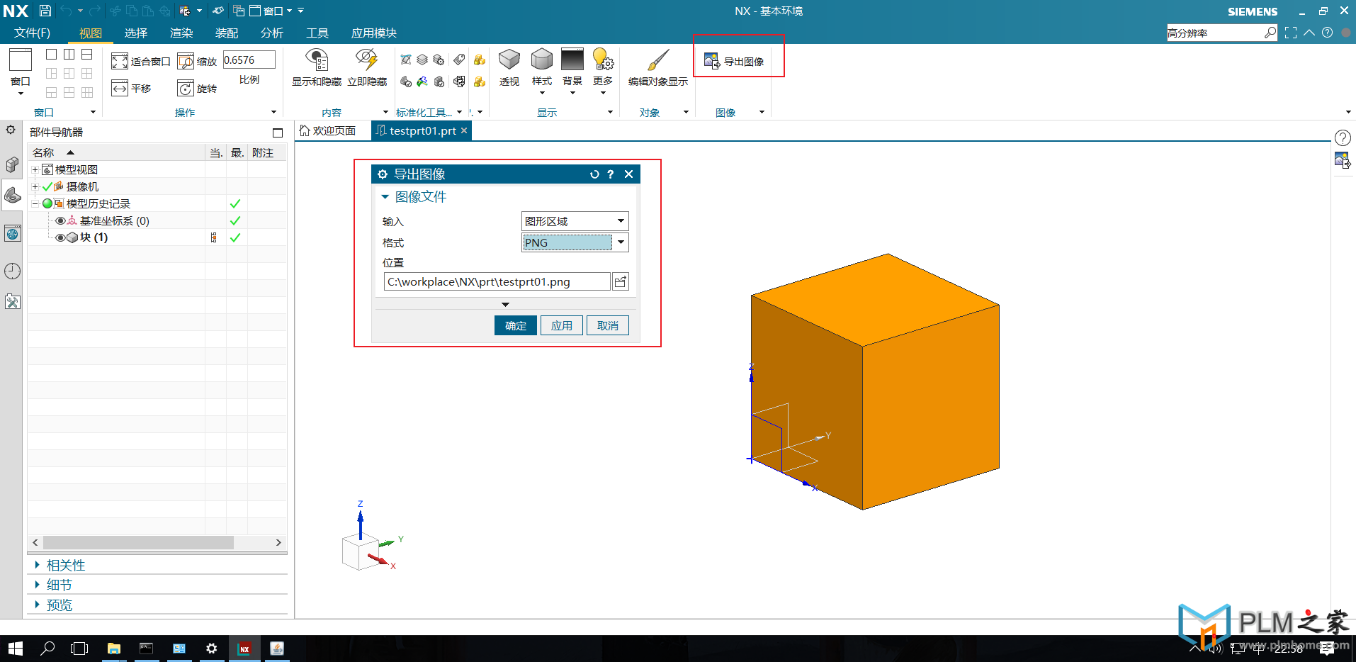Screen dimensions: 1356x662
Task: Open the Part Navigator sidebar tab
Action: click(12, 195)
